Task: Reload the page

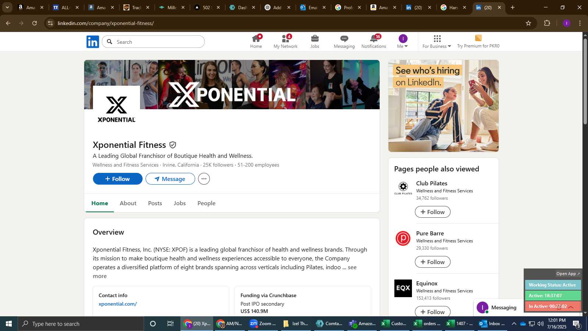Action: click(35, 23)
